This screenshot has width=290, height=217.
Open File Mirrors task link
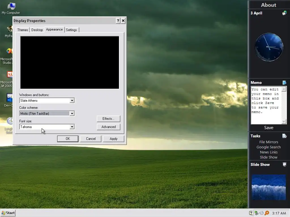coord(269,142)
